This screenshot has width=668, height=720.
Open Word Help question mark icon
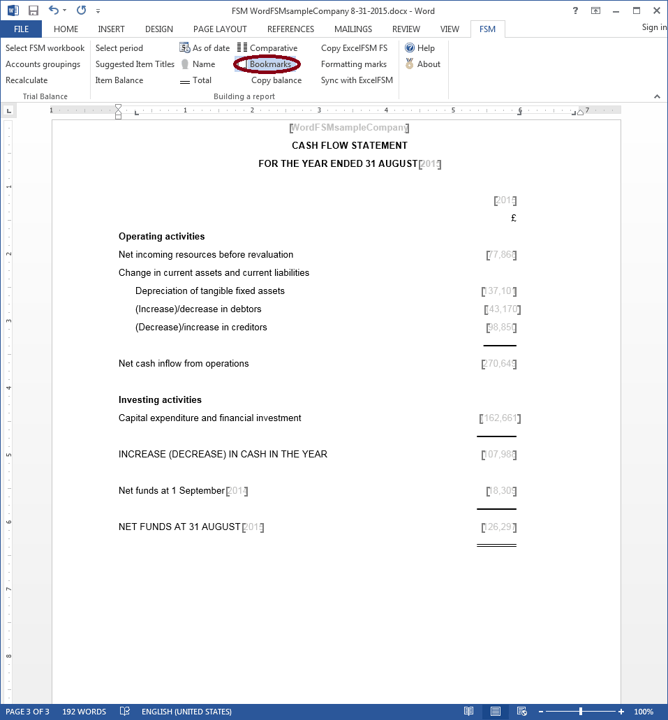[x=575, y=10]
